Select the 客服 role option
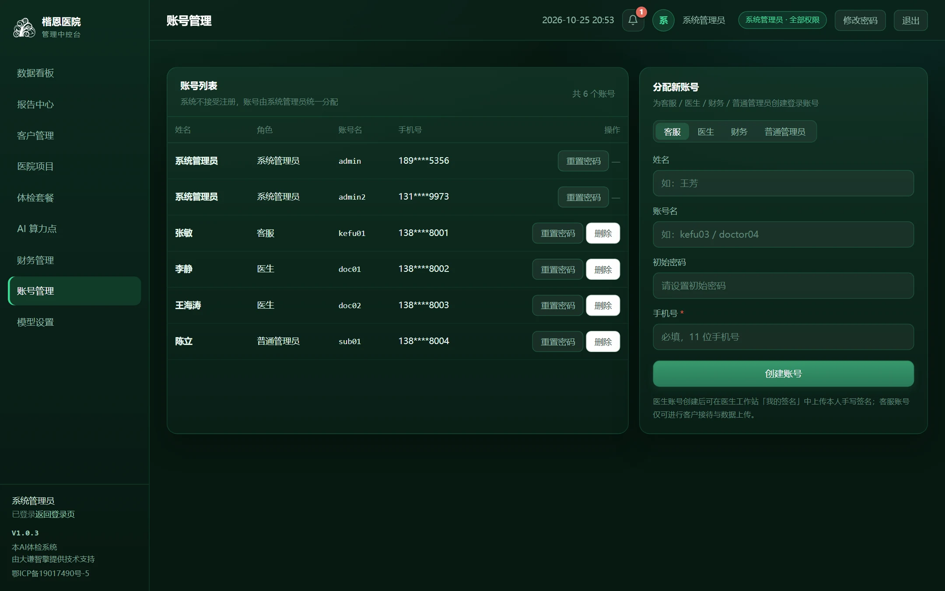 (672, 132)
